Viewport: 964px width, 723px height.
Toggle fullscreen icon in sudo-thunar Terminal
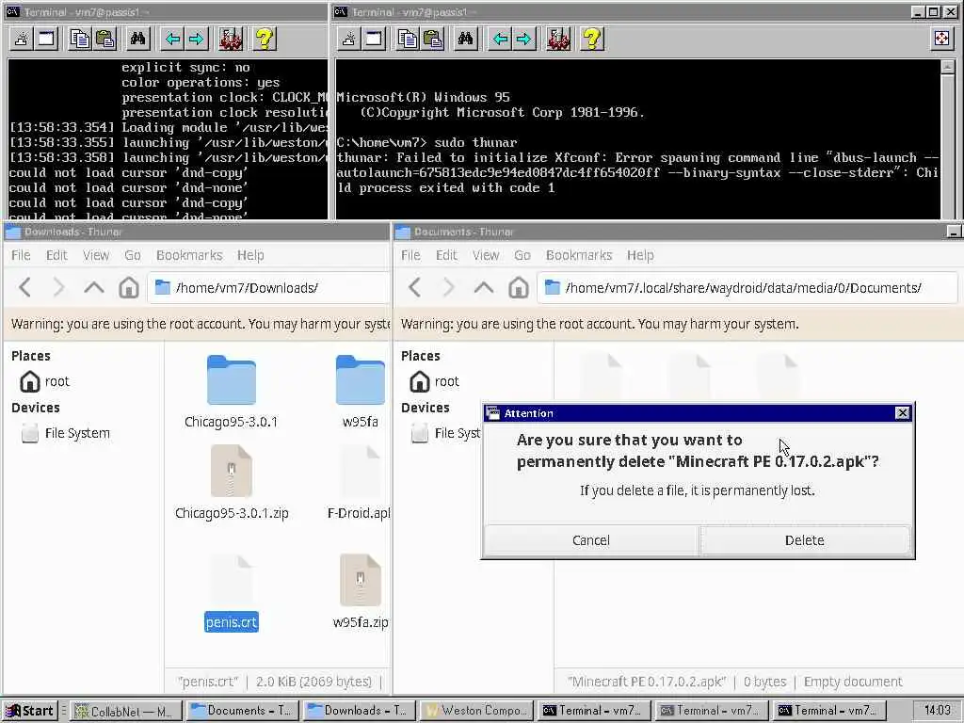point(941,39)
